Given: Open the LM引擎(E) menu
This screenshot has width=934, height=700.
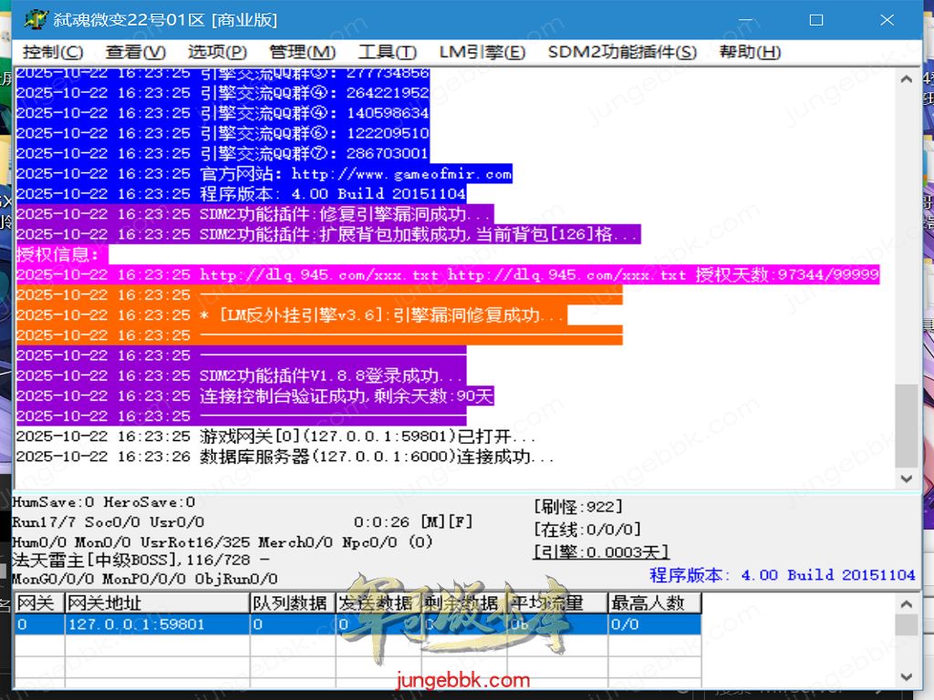Looking at the screenshot, I should (482, 53).
